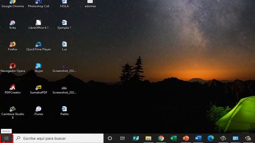Launch Photoshop Cs6 from the desktop
Screen dimensions: 255x143
39,4
